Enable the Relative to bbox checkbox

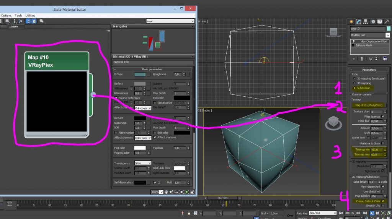(x=383, y=143)
